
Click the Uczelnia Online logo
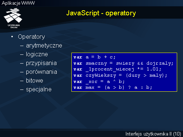pos(13,18)
